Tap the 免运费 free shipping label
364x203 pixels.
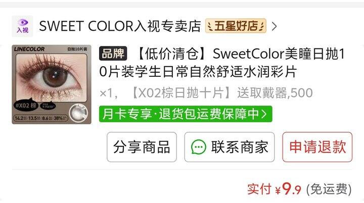[x=329, y=189]
